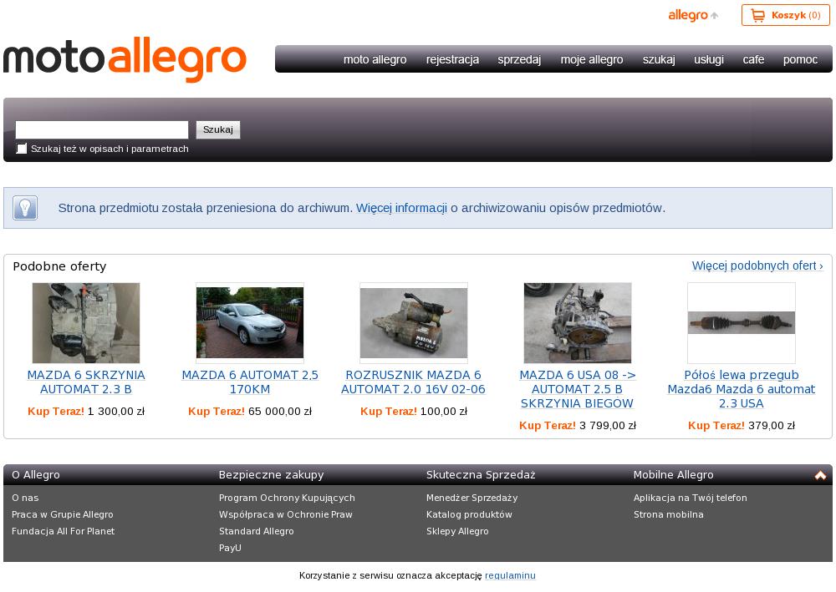Open Aplikacja na Twój telefon link
The image size is (836, 592).
tap(690, 498)
